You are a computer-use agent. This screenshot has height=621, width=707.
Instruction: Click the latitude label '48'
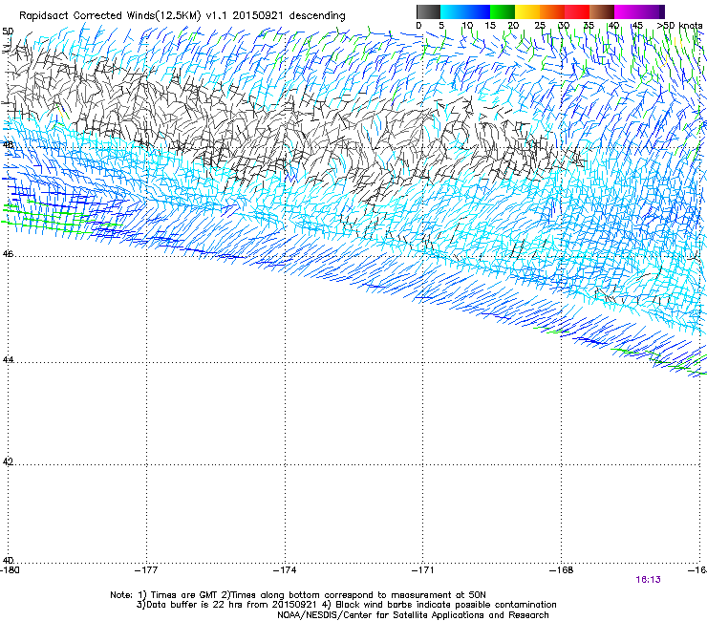8,145
